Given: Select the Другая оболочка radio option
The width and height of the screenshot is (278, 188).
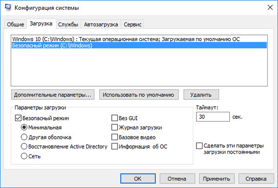Looking at the screenshot, I should [24, 137].
